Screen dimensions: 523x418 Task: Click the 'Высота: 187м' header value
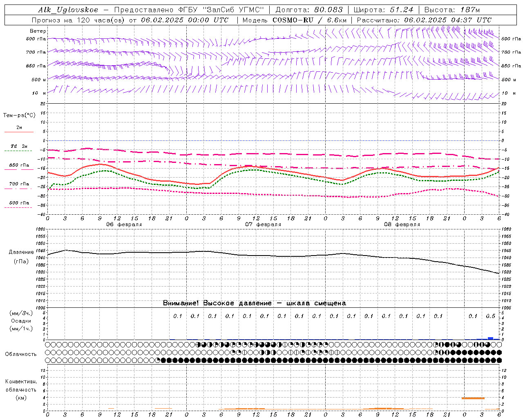click(x=452, y=10)
